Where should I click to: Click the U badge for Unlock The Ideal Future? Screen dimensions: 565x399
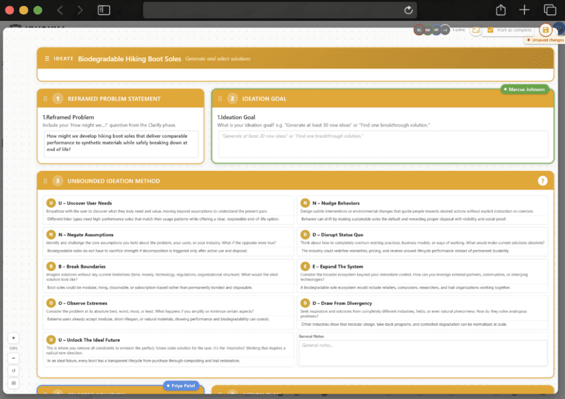tap(51, 339)
